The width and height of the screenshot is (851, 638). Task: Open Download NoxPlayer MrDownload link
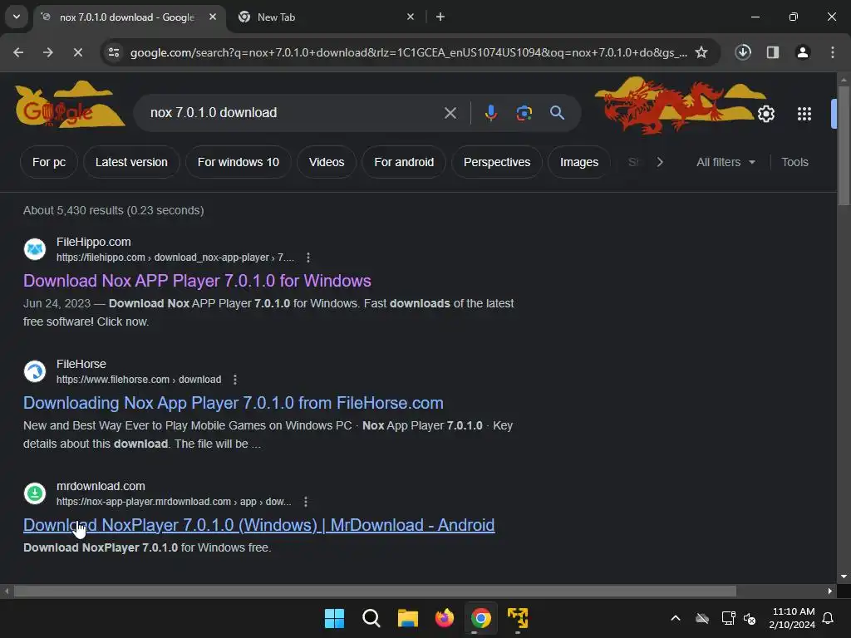(x=259, y=525)
